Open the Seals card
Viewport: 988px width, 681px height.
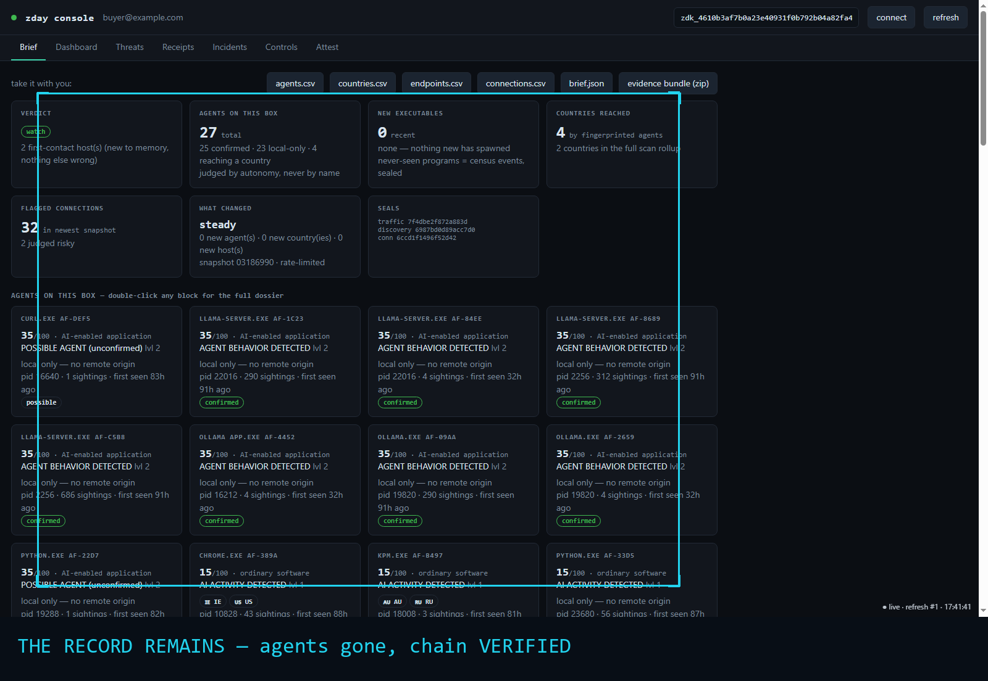click(453, 236)
